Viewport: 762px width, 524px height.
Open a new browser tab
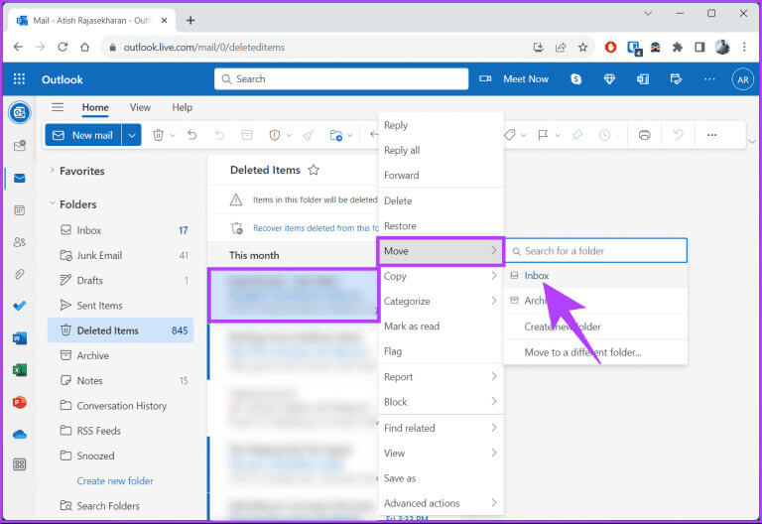coord(190,21)
